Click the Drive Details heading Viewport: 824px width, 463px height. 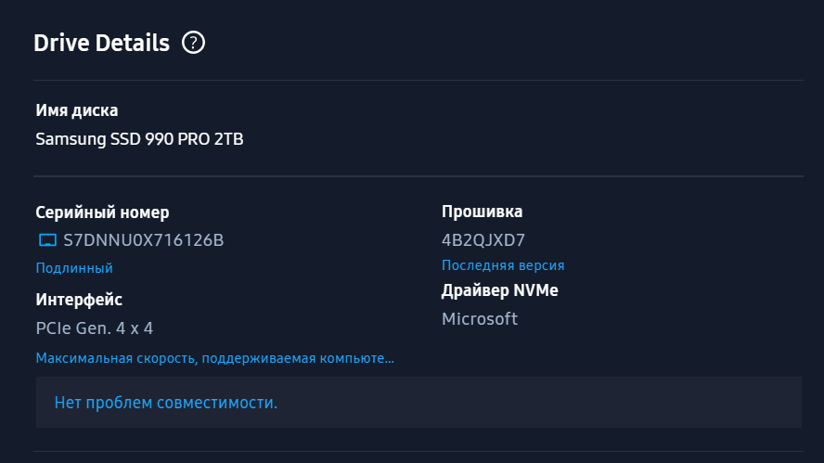[x=101, y=43]
